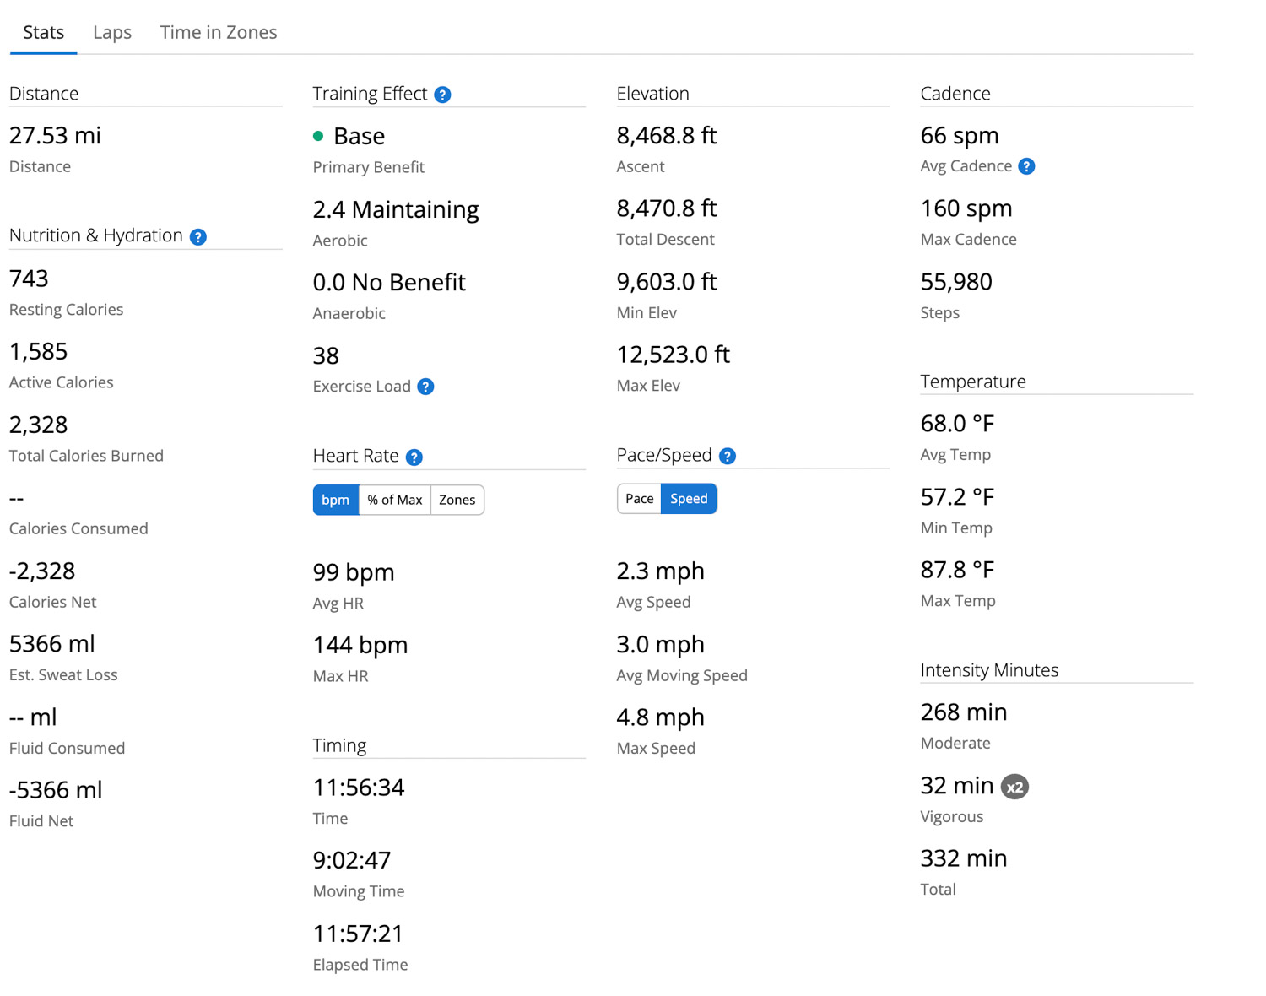Image resolution: width=1266 pixels, height=996 pixels.
Task: Click the green Base benefit dot
Action: (318, 136)
